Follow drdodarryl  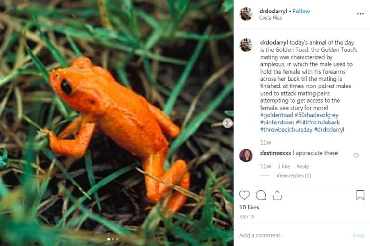[301, 11]
